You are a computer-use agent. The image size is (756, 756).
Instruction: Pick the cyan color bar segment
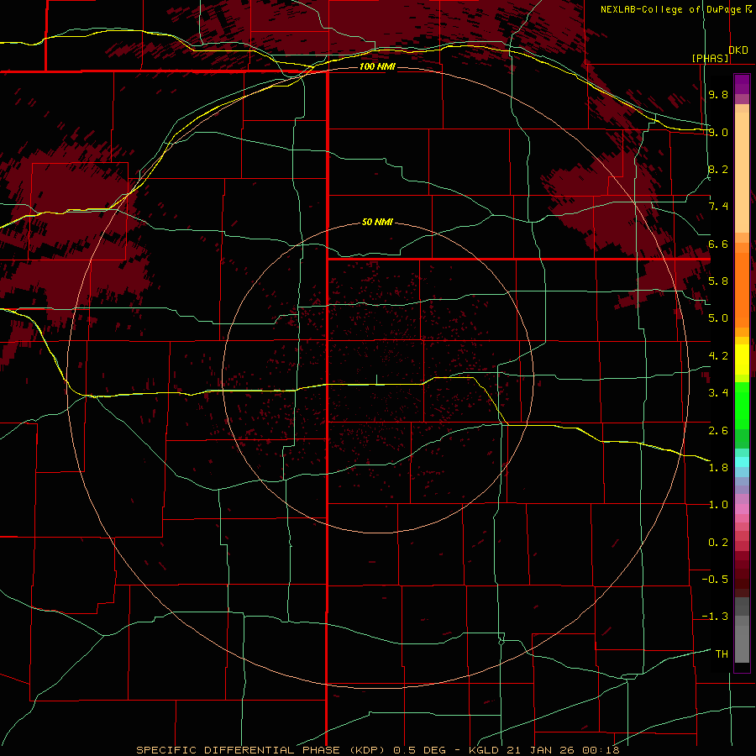tap(742, 462)
